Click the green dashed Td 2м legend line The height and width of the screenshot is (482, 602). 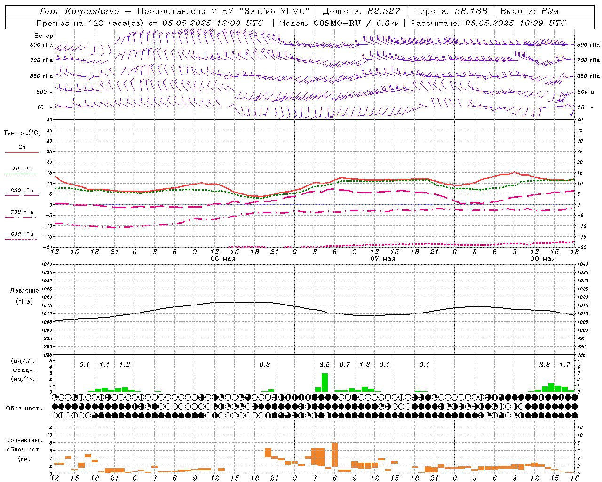(x=21, y=174)
